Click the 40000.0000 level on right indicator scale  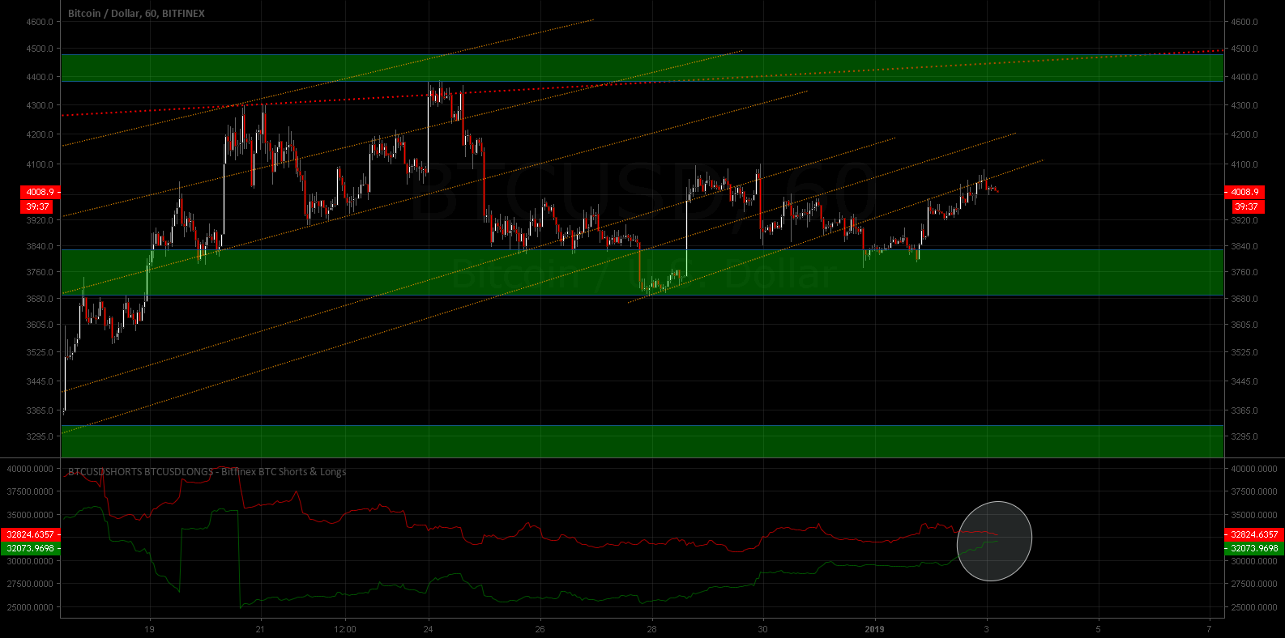point(1253,469)
